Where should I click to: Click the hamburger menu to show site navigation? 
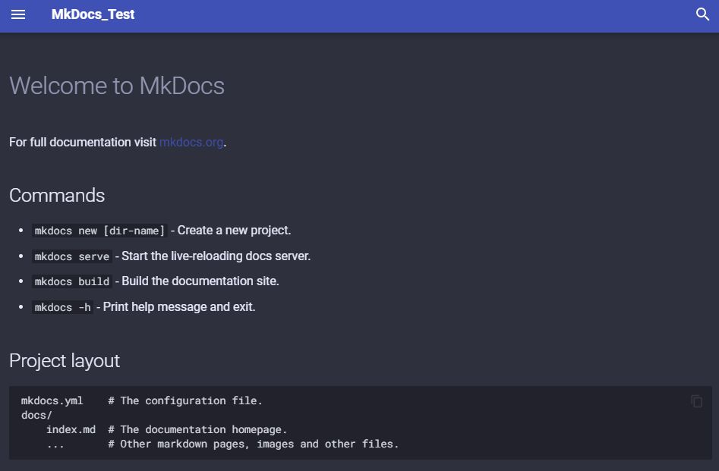pyautogui.click(x=17, y=14)
